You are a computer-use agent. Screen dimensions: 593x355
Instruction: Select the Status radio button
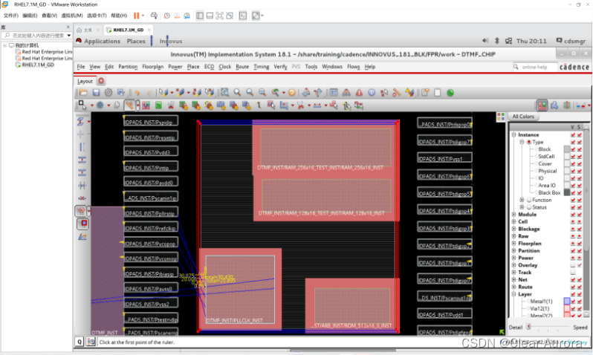[529, 207]
